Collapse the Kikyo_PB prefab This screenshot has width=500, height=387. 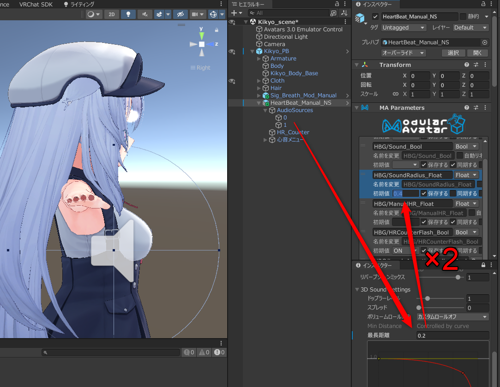click(x=252, y=51)
